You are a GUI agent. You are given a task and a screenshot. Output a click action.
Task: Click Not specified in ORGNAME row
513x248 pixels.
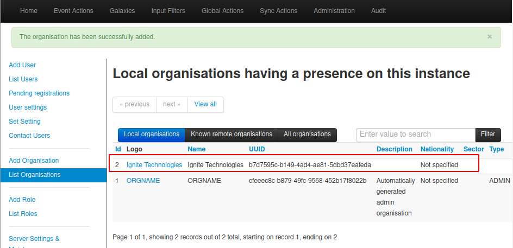(x=439, y=181)
